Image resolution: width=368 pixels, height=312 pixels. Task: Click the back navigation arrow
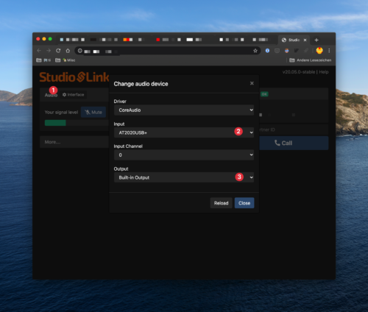[39, 51]
